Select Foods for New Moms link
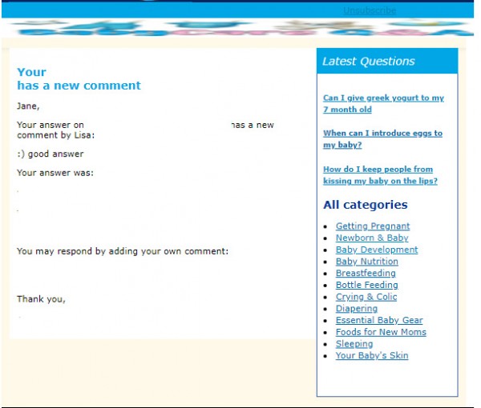This screenshot has width=481, height=408. (x=381, y=332)
